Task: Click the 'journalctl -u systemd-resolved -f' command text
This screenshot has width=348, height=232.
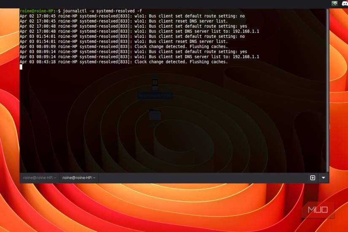Action: tap(103, 11)
